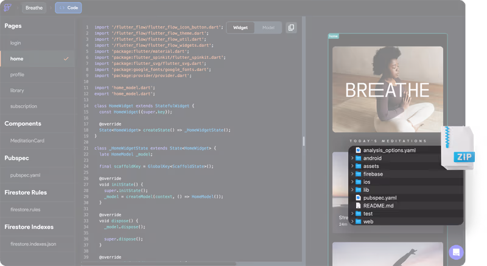Expand the web folder chevron
Image resolution: width=487 pixels, height=266 pixels.
point(352,221)
